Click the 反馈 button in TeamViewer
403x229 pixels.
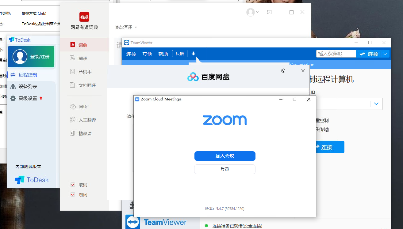(x=180, y=54)
